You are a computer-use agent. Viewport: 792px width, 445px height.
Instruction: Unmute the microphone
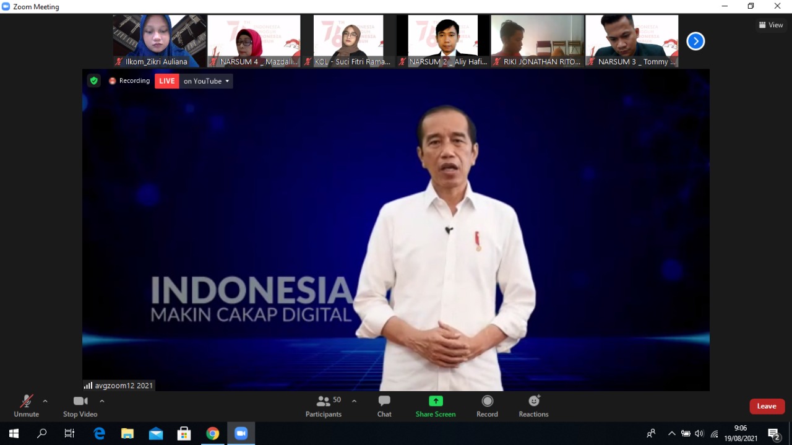tap(26, 405)
